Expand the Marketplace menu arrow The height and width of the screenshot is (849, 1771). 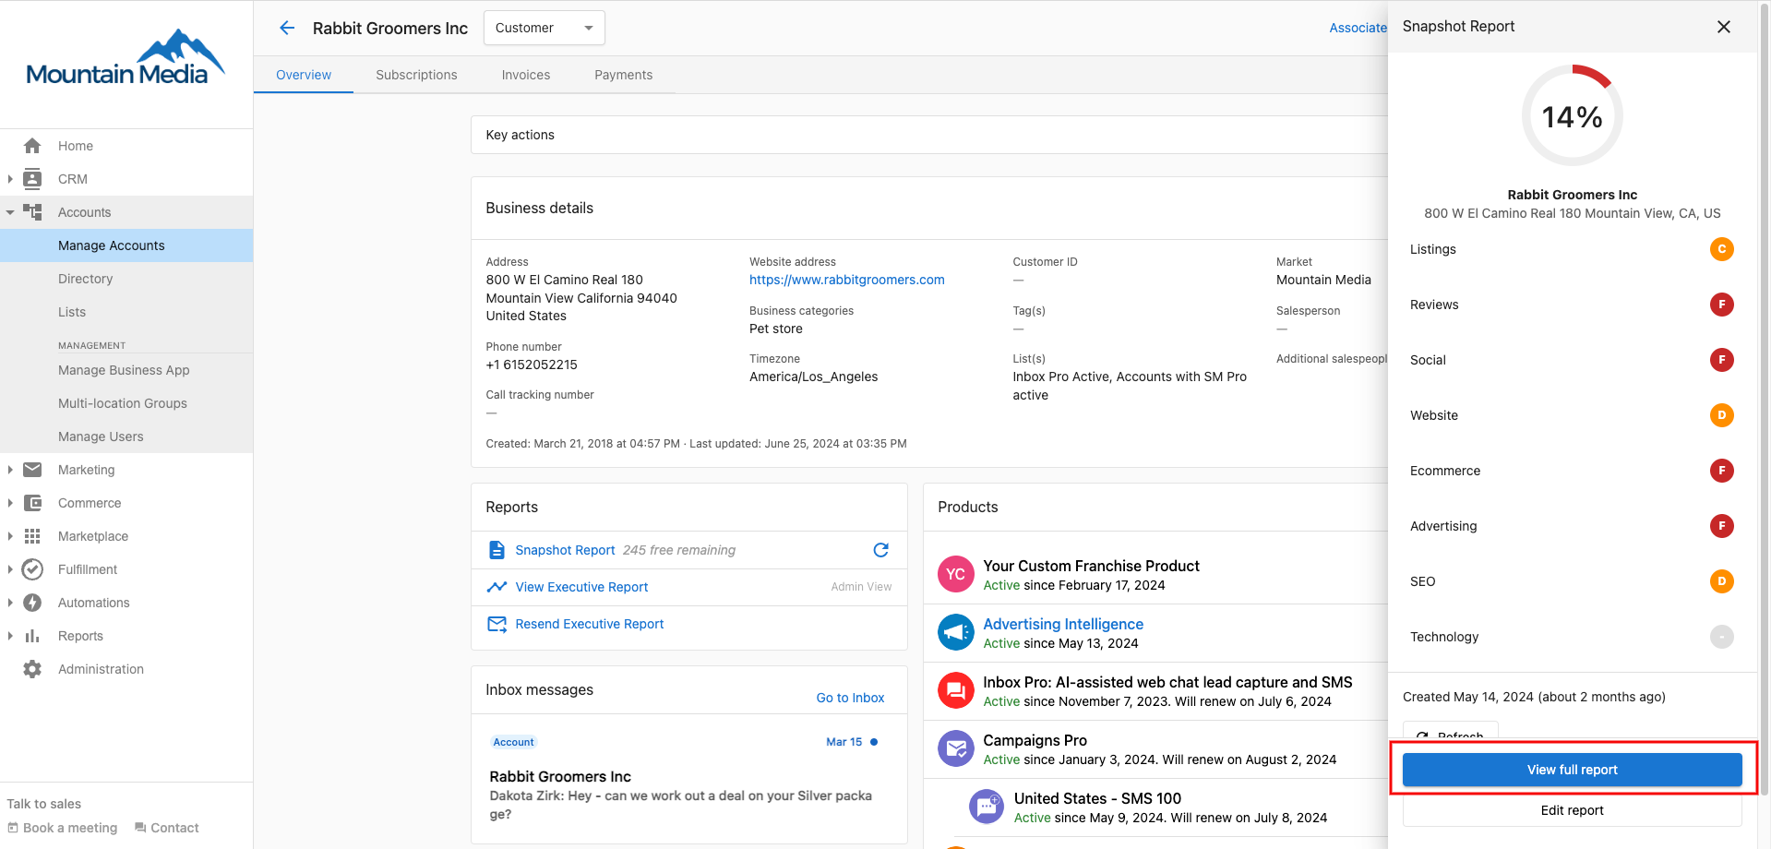coord(10,536)
